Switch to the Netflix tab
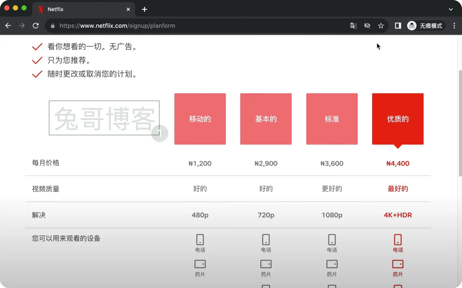This screenshot has height=288, width=462. click(84, 9)
